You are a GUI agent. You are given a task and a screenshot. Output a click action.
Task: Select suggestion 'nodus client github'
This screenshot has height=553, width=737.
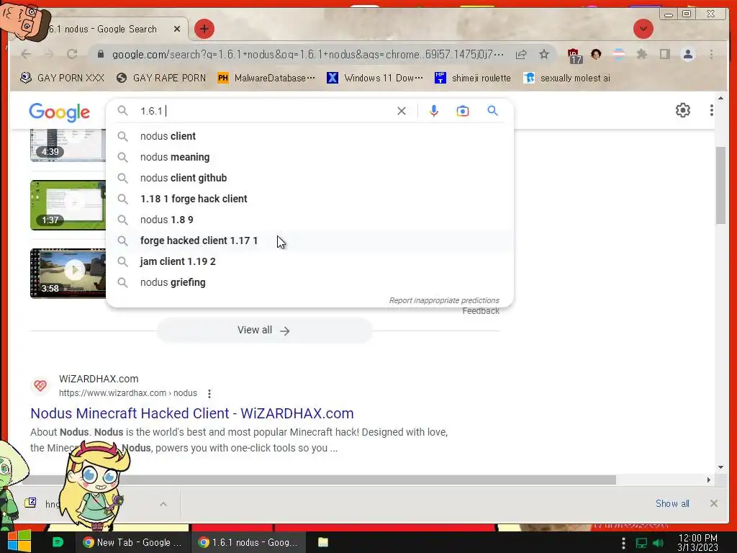309,178
